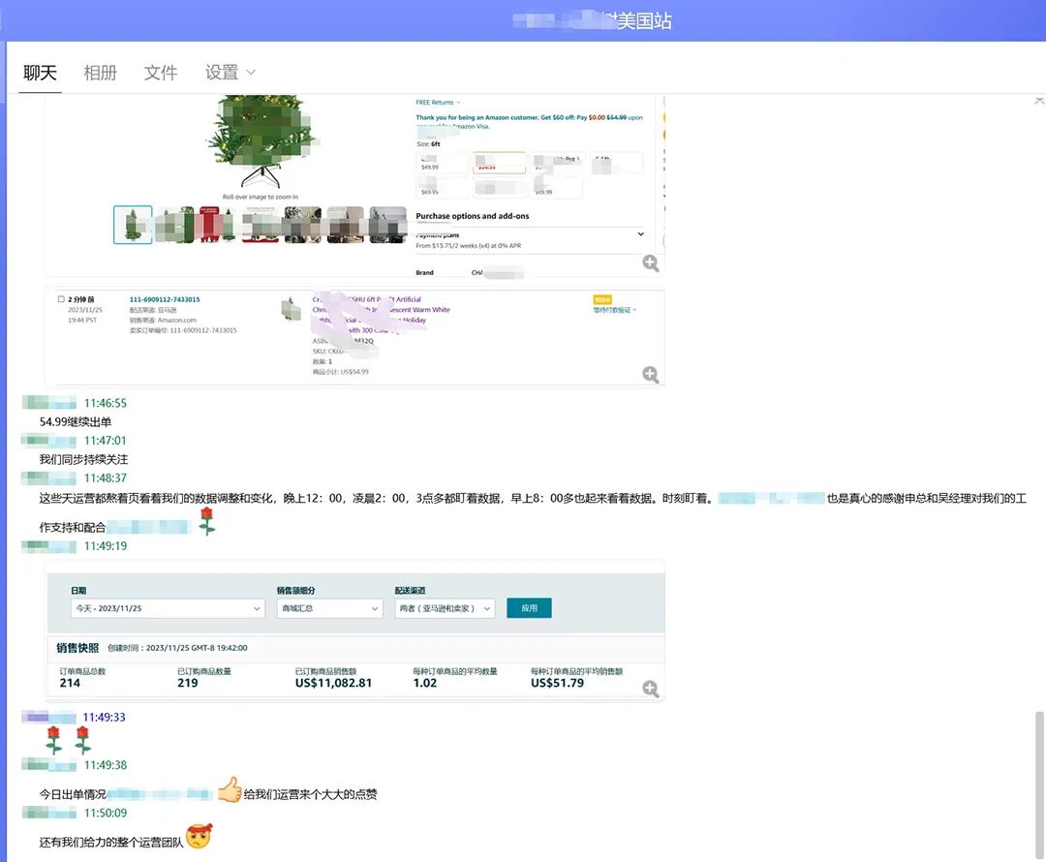Click scroll-to-top arrow at chat corner

click(x=1039, y=101)
